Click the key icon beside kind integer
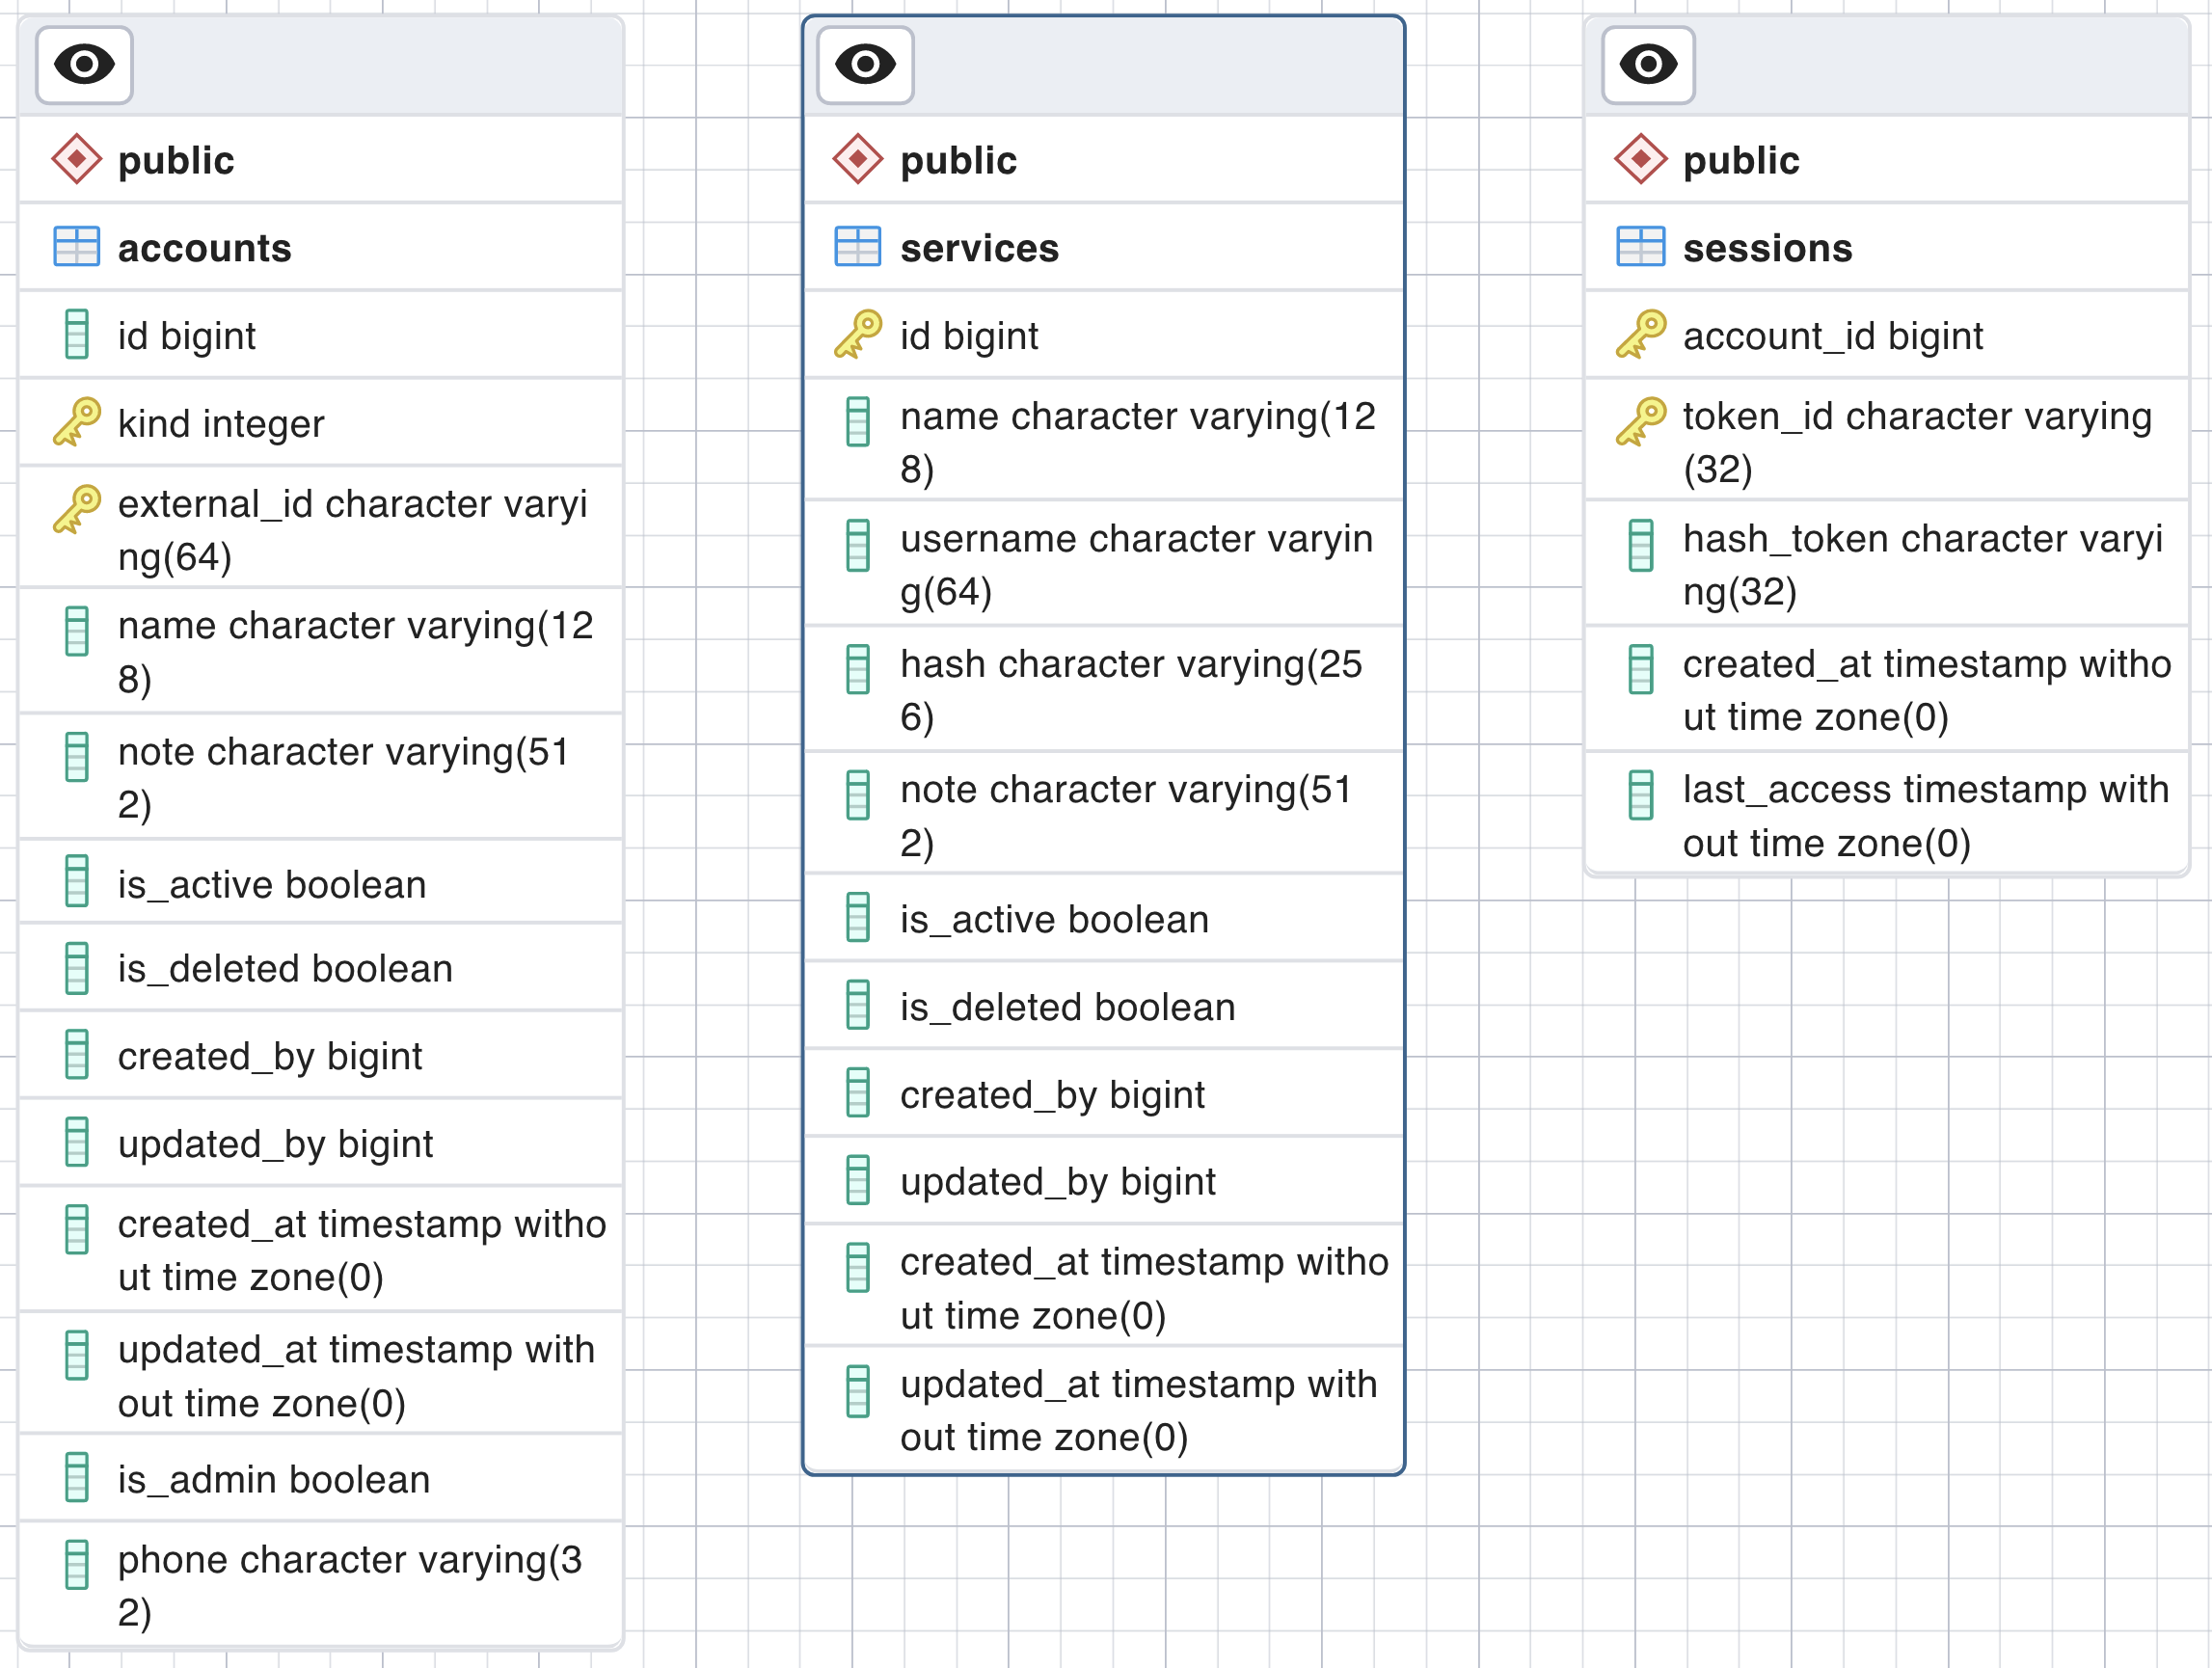2212x1668 pixels. pyautogui.click(x=77, y=422)
